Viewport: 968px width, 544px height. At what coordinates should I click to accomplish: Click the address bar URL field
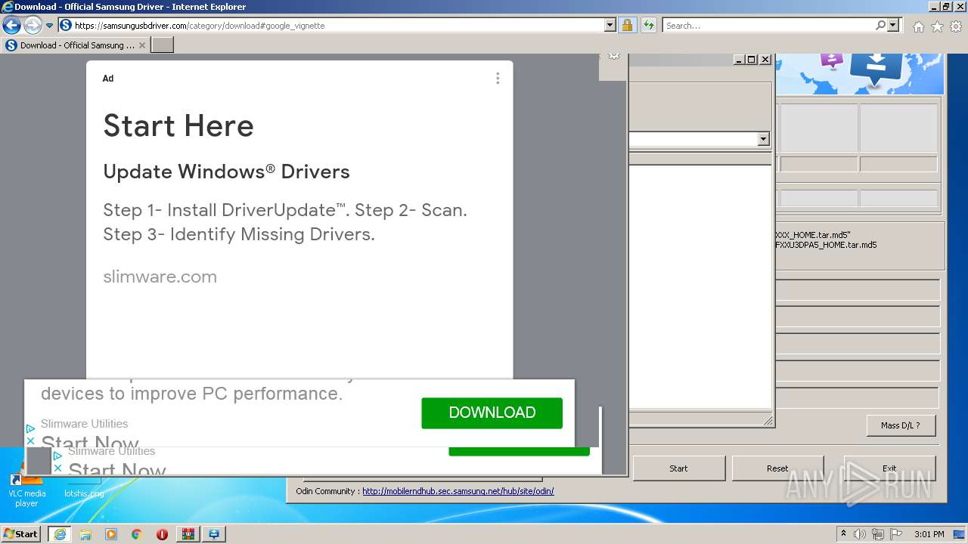[x=330, y=25]
